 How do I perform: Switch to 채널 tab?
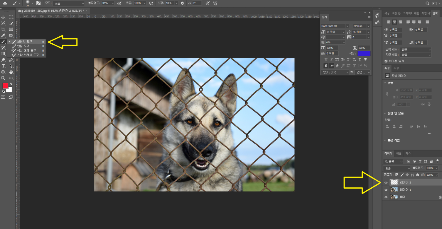point(399,153)
